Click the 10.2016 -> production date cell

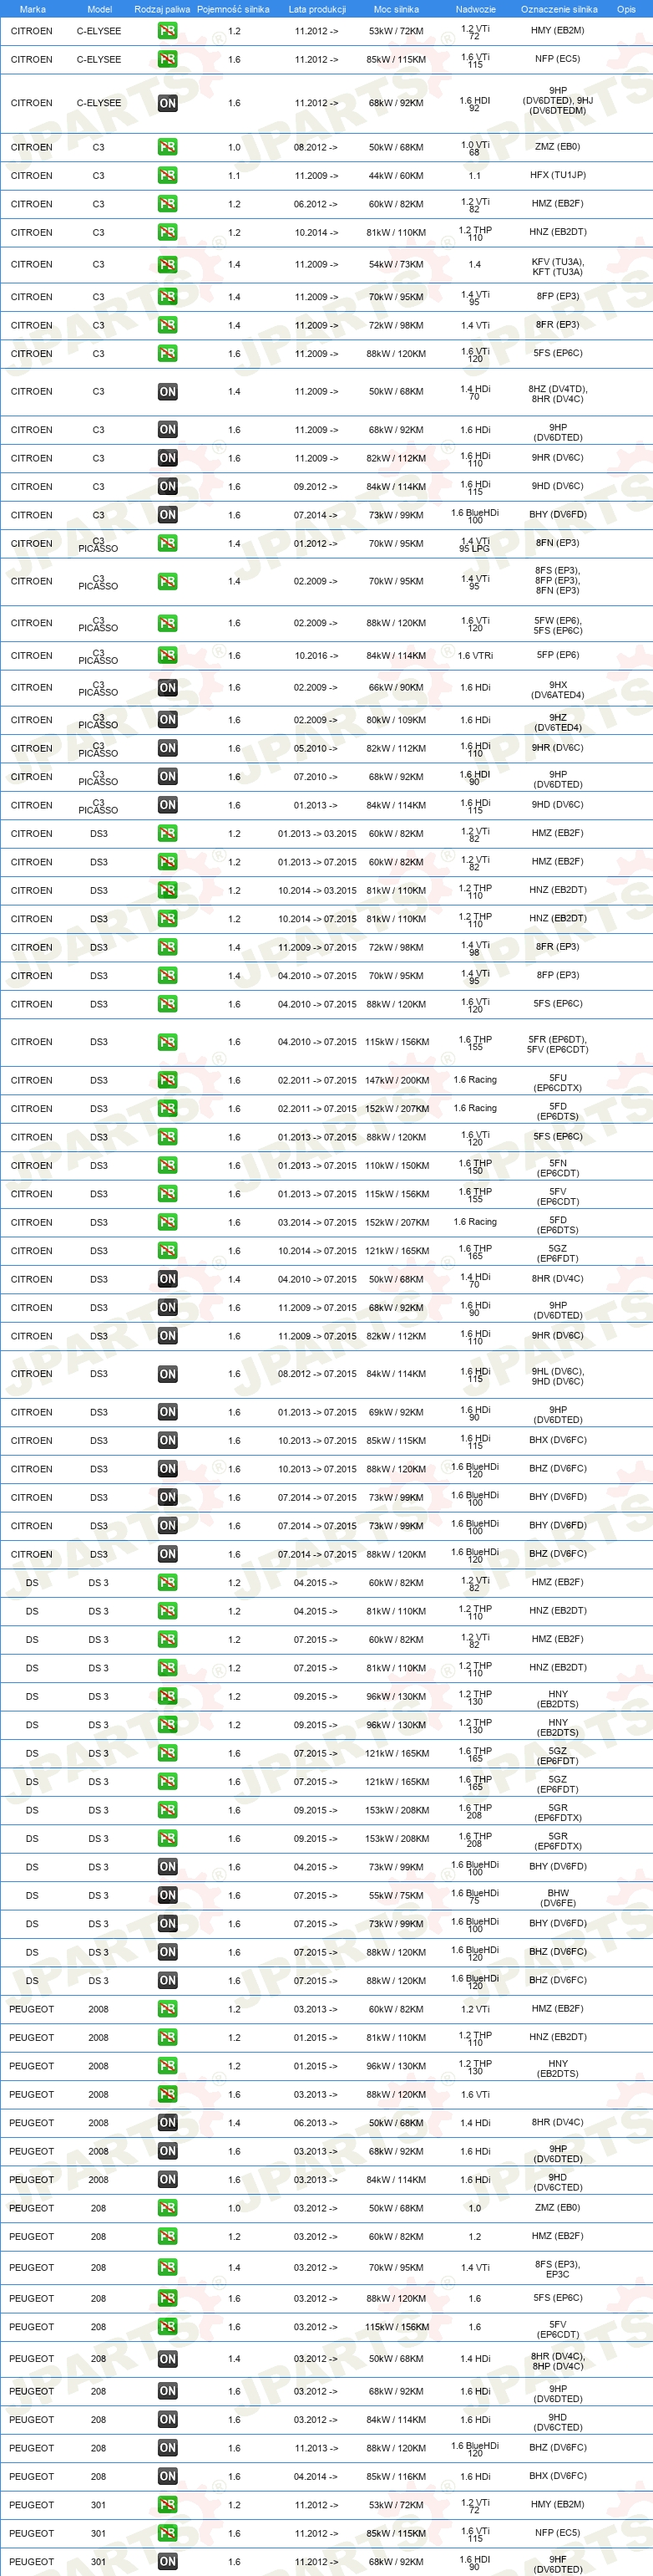coord(316,656)
